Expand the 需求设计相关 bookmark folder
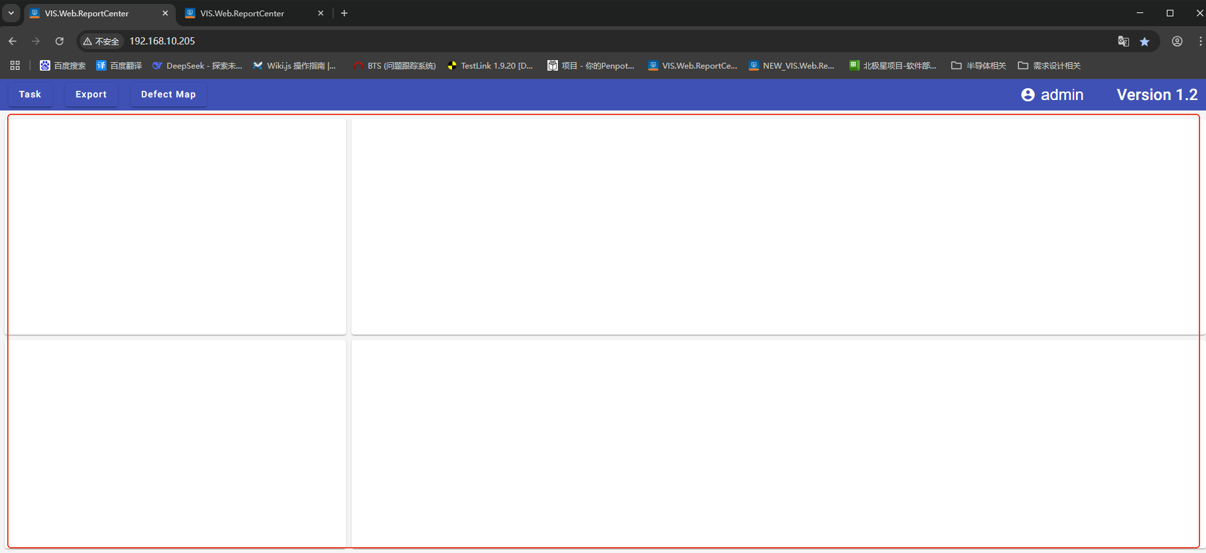The image size is (1206, 553). click(1049, 65)
